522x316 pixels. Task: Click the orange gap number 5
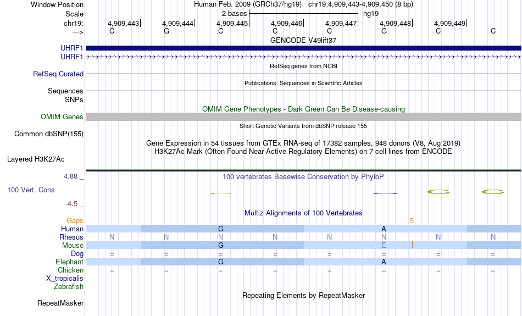[412, 221]
